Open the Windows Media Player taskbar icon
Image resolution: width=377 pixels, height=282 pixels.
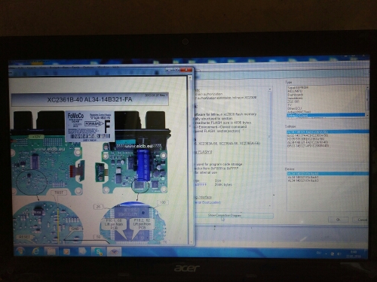pos(66,251)
